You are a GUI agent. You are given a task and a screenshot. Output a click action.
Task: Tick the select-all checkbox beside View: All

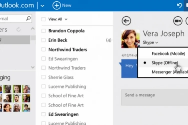click(43, 19)
